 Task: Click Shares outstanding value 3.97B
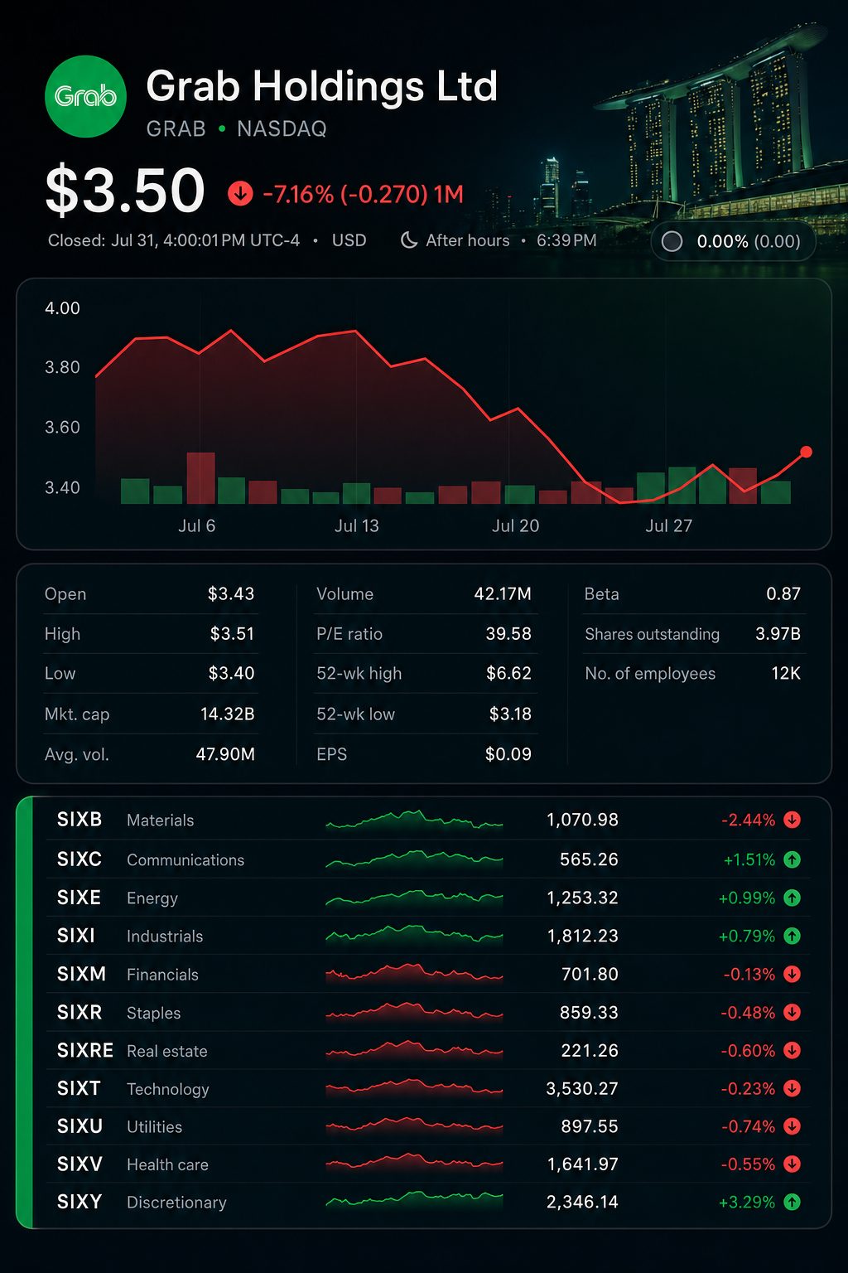778,633
